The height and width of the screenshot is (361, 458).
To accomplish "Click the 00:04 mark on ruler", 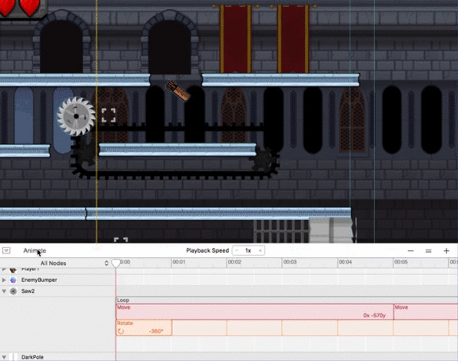I will point(345,262).
